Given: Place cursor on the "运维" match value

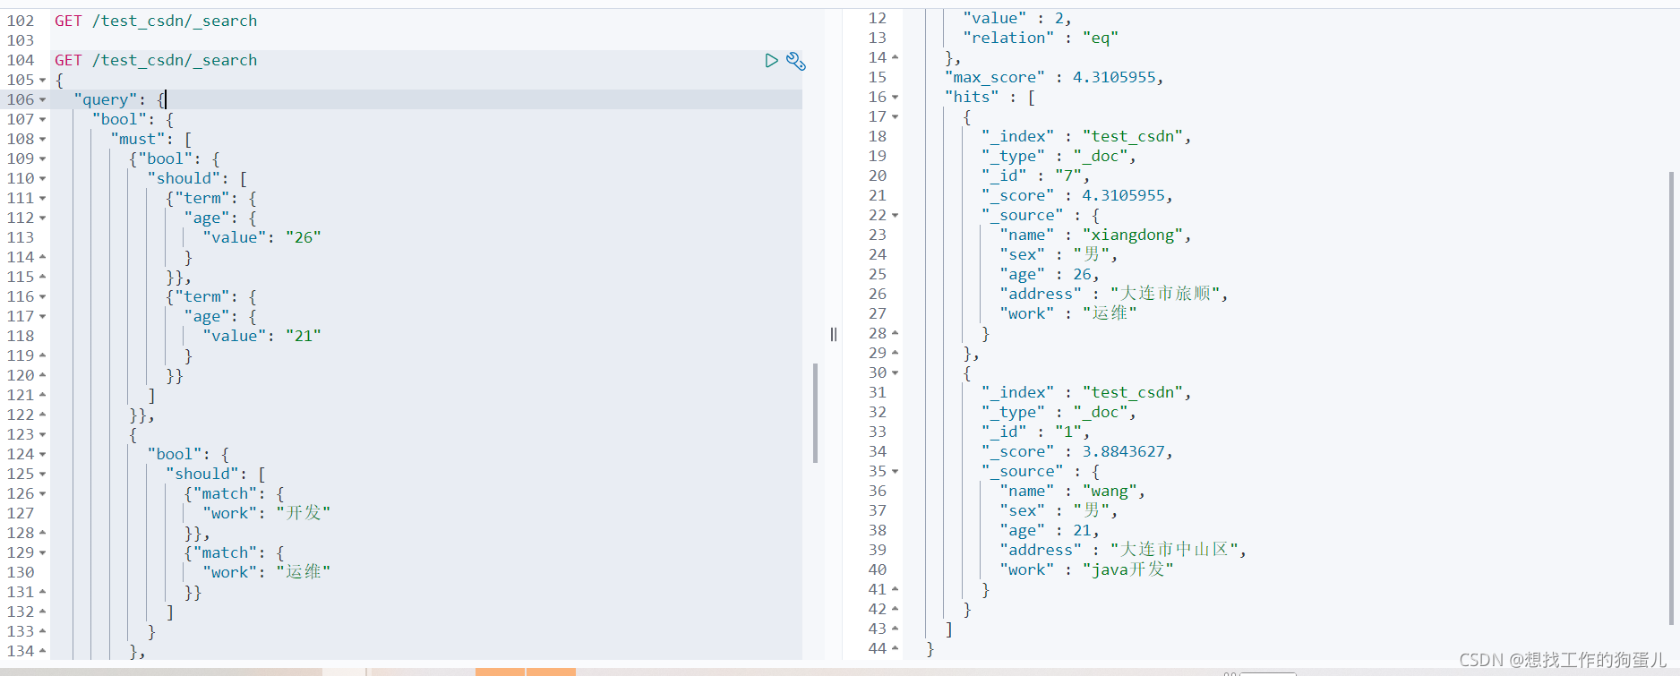Looking at the screenshot, I should click(x=304, y=572).
